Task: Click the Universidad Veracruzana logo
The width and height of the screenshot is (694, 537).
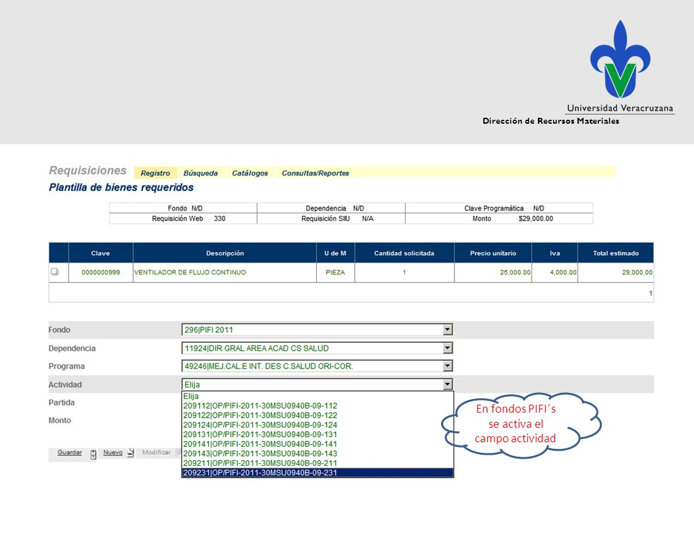Action: [x=620, y=66]
